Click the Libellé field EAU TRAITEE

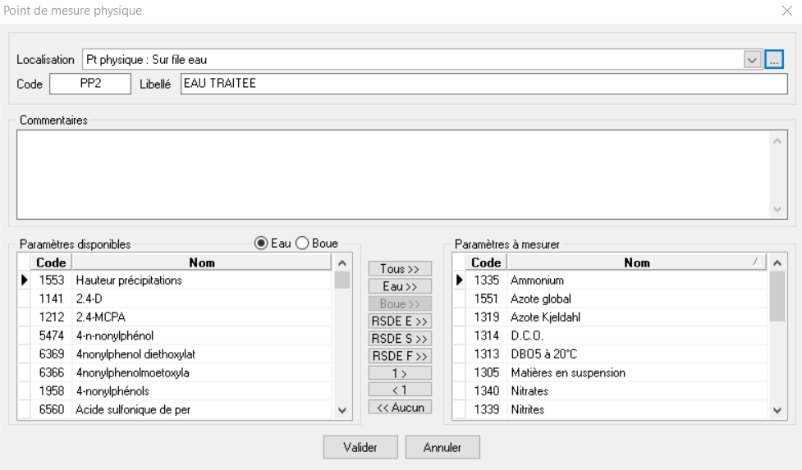[x=483, y=84]
